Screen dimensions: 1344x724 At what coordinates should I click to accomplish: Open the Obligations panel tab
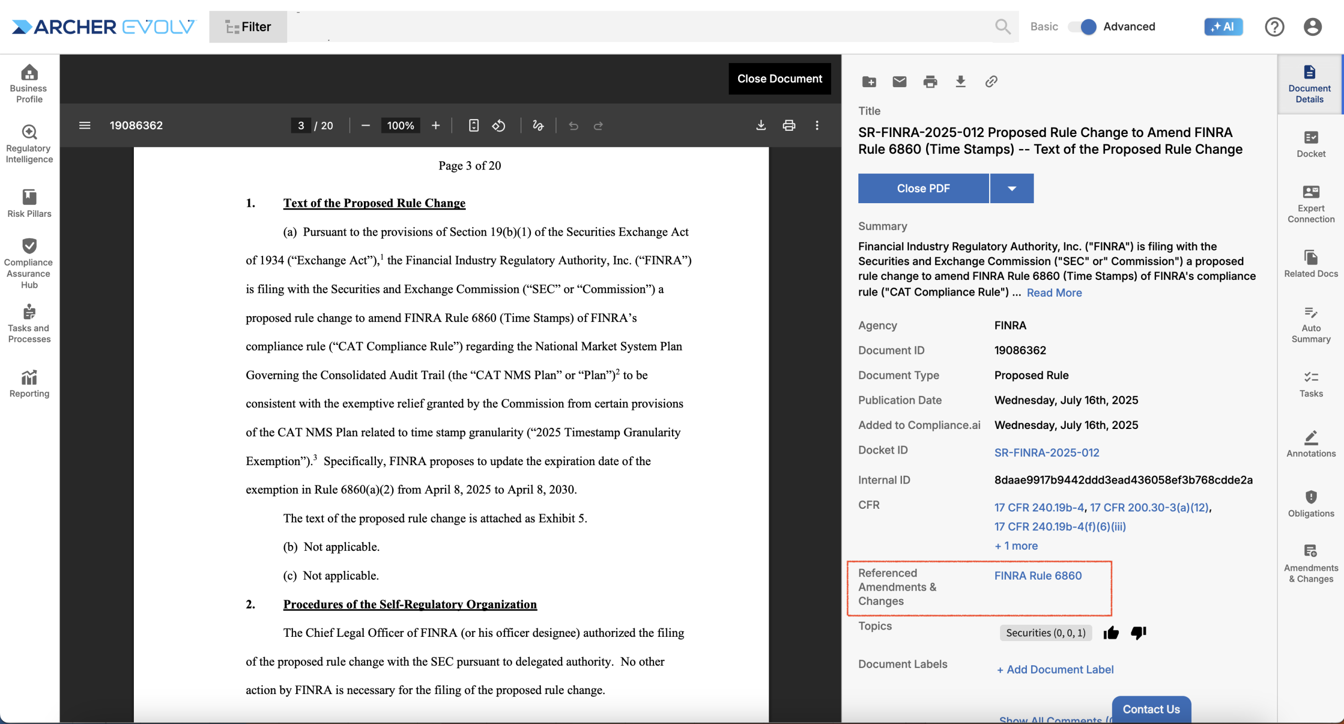pos(1311,503)
